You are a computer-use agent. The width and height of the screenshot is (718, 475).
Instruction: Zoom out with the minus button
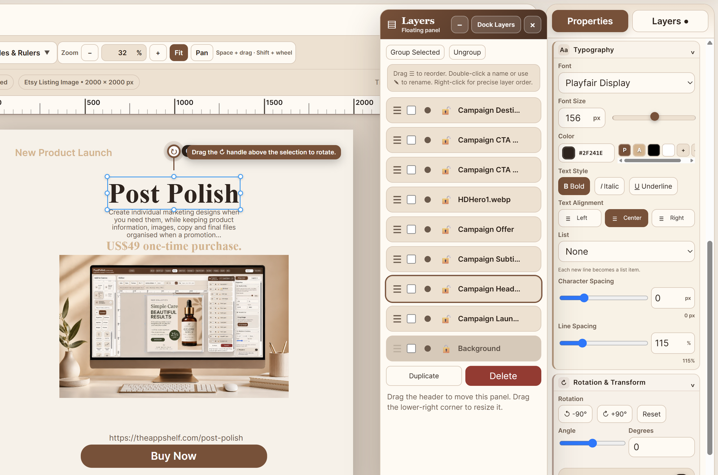[90, 53]
